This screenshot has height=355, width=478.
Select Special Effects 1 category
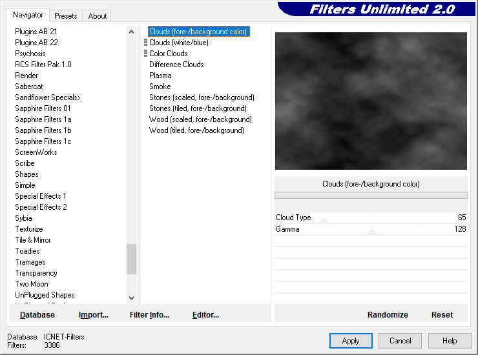pos(41,196)
